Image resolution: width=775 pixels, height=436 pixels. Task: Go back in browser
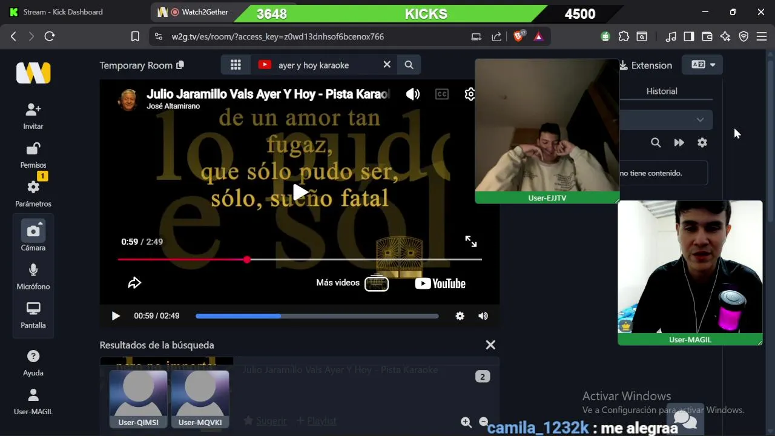coord(13,36)
